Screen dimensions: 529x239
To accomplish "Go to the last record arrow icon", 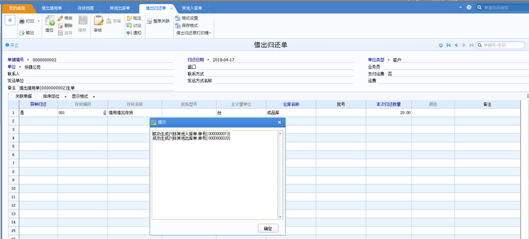I will pos(472,45).
